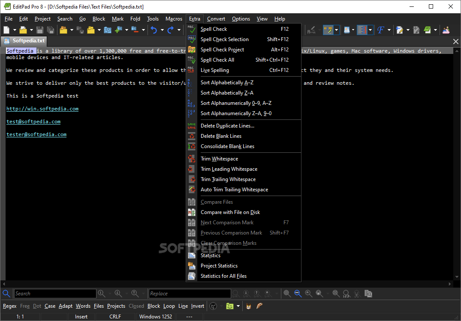This screenshot has width=461, height=321.
Task: Click the blue magnifier search panel icon
Action: [6, 294]
